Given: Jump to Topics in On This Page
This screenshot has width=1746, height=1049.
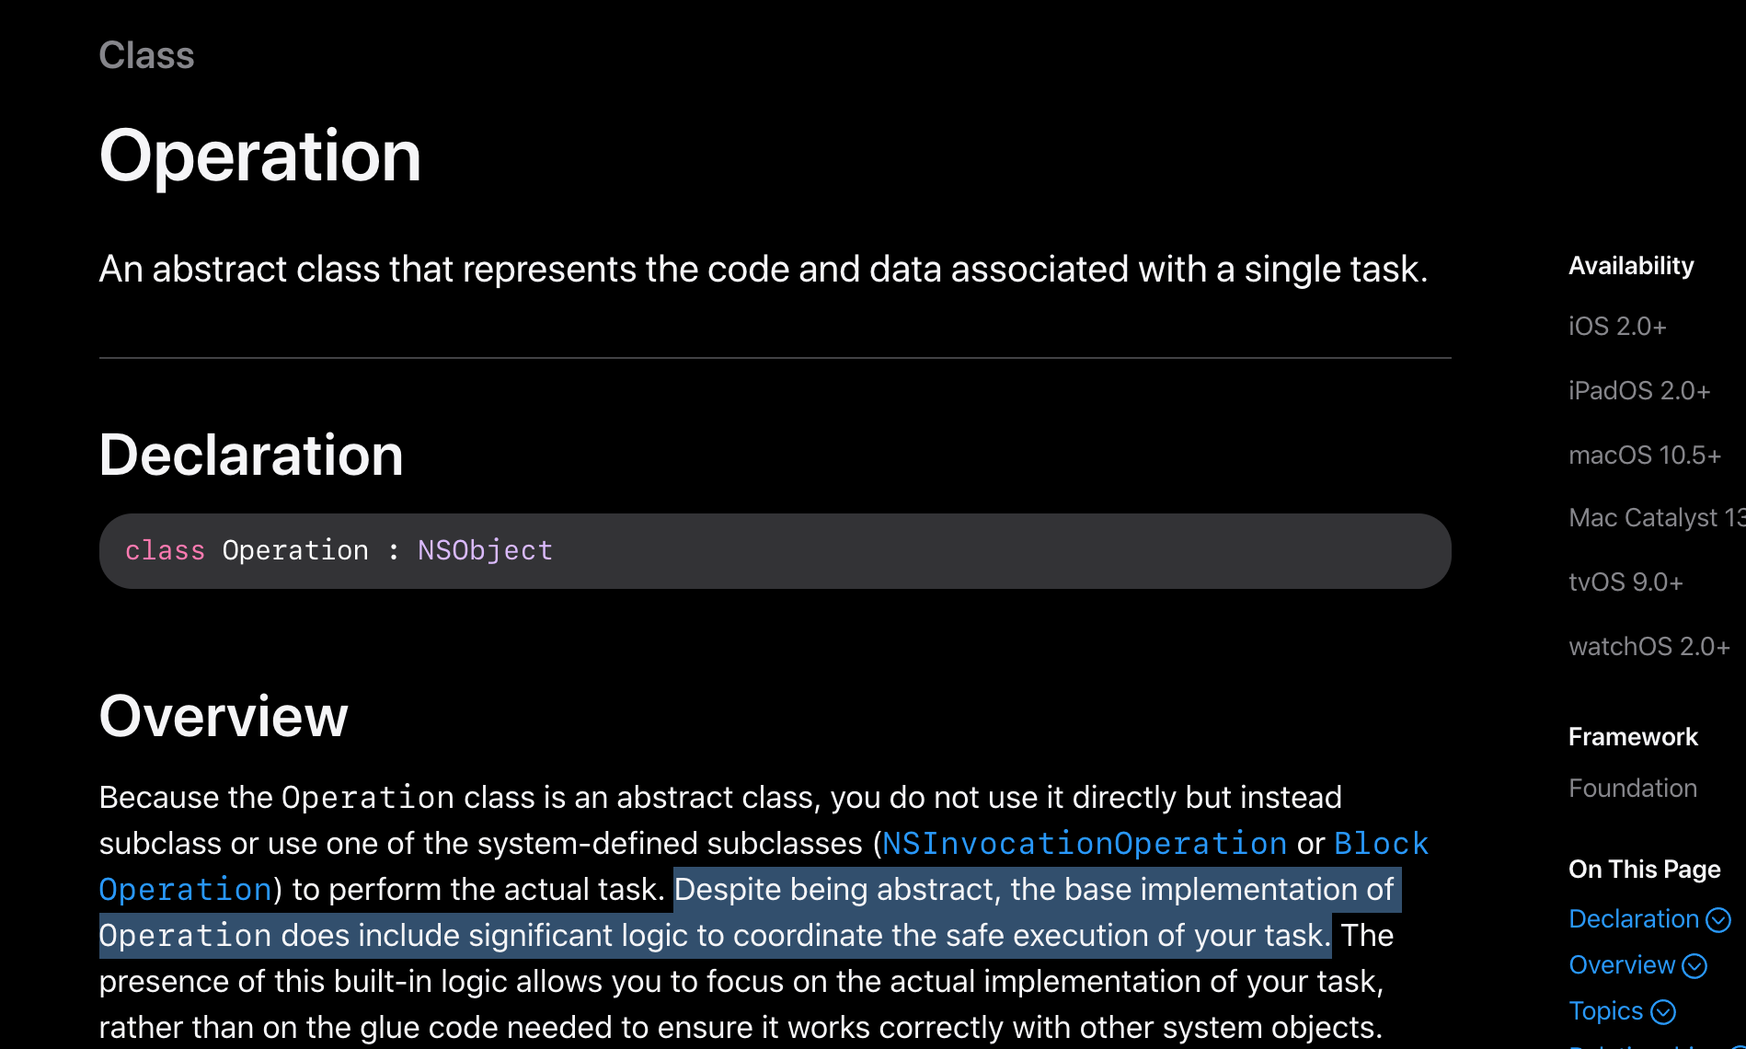Looking at the screenshot, I should pos(1605,1010).
